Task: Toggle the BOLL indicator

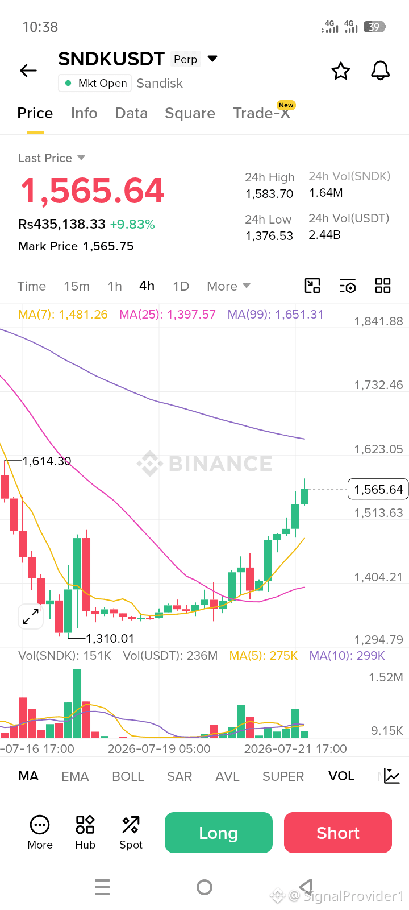Action: [128, 776]
